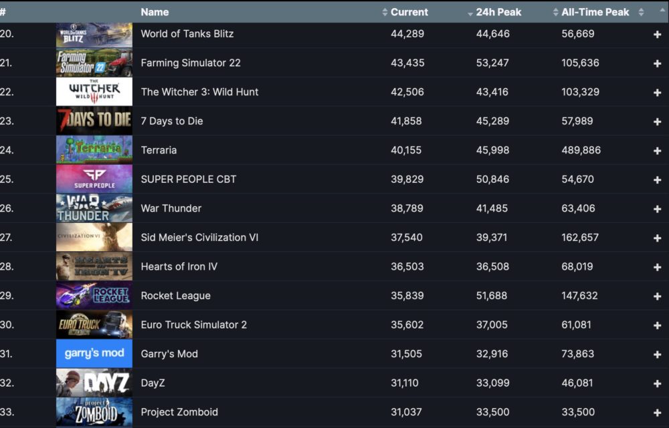The width and height of the screenshot is (669, 428).
Task: Expand the Terraria row plus icon
Action: point(657,151)
